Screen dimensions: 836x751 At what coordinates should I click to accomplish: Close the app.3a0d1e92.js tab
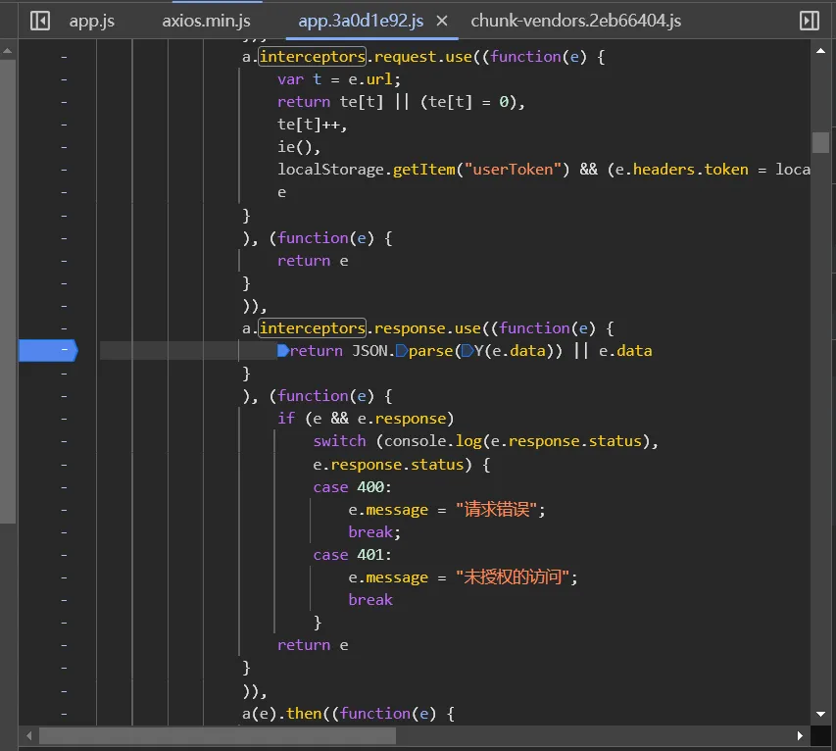442,21
